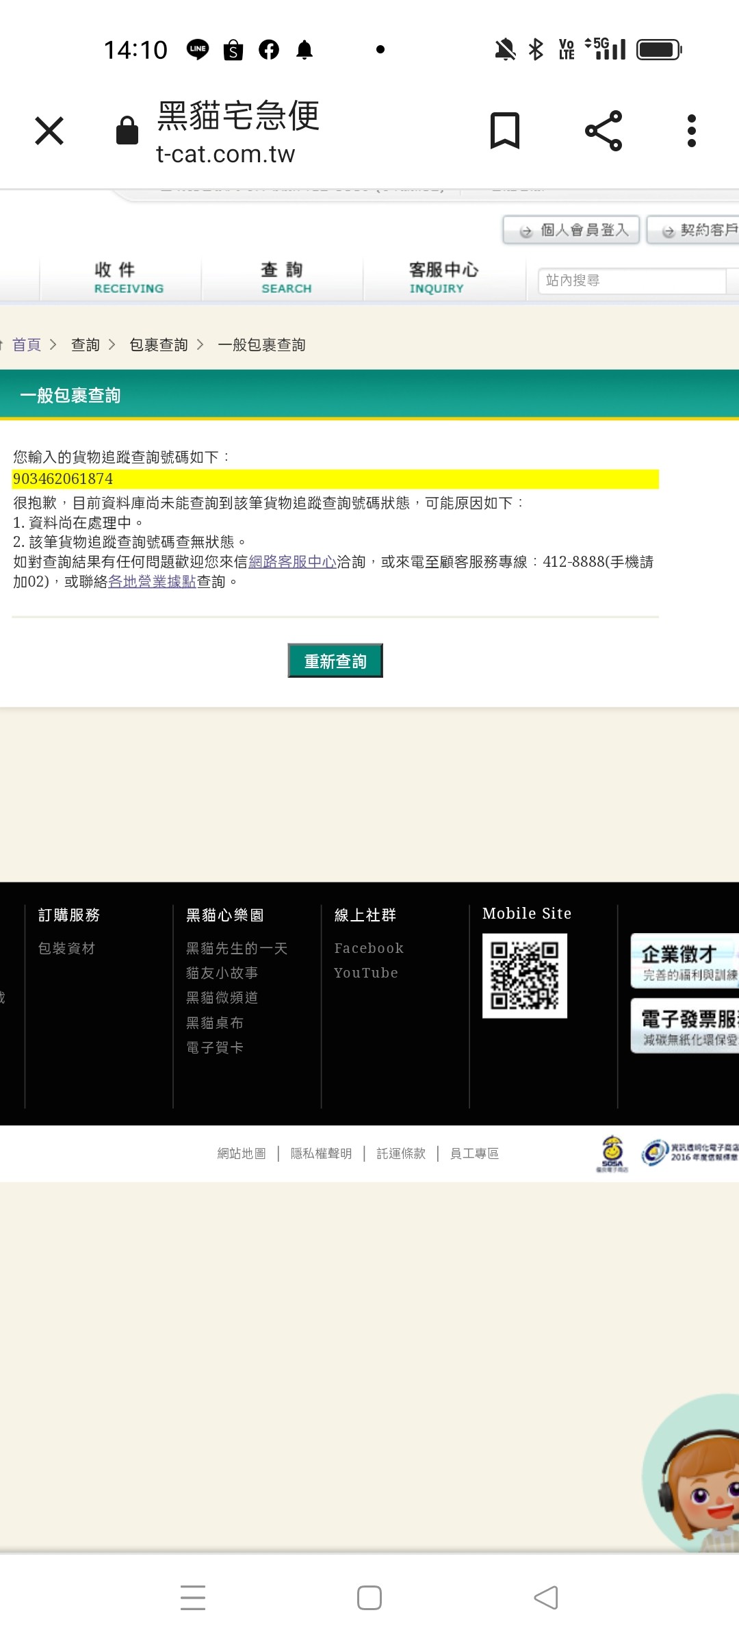Image resolution: width=739 pixels, height=1643 pixels.
Task: Open the 個人會員登入 login button
Action: point(571,230)
